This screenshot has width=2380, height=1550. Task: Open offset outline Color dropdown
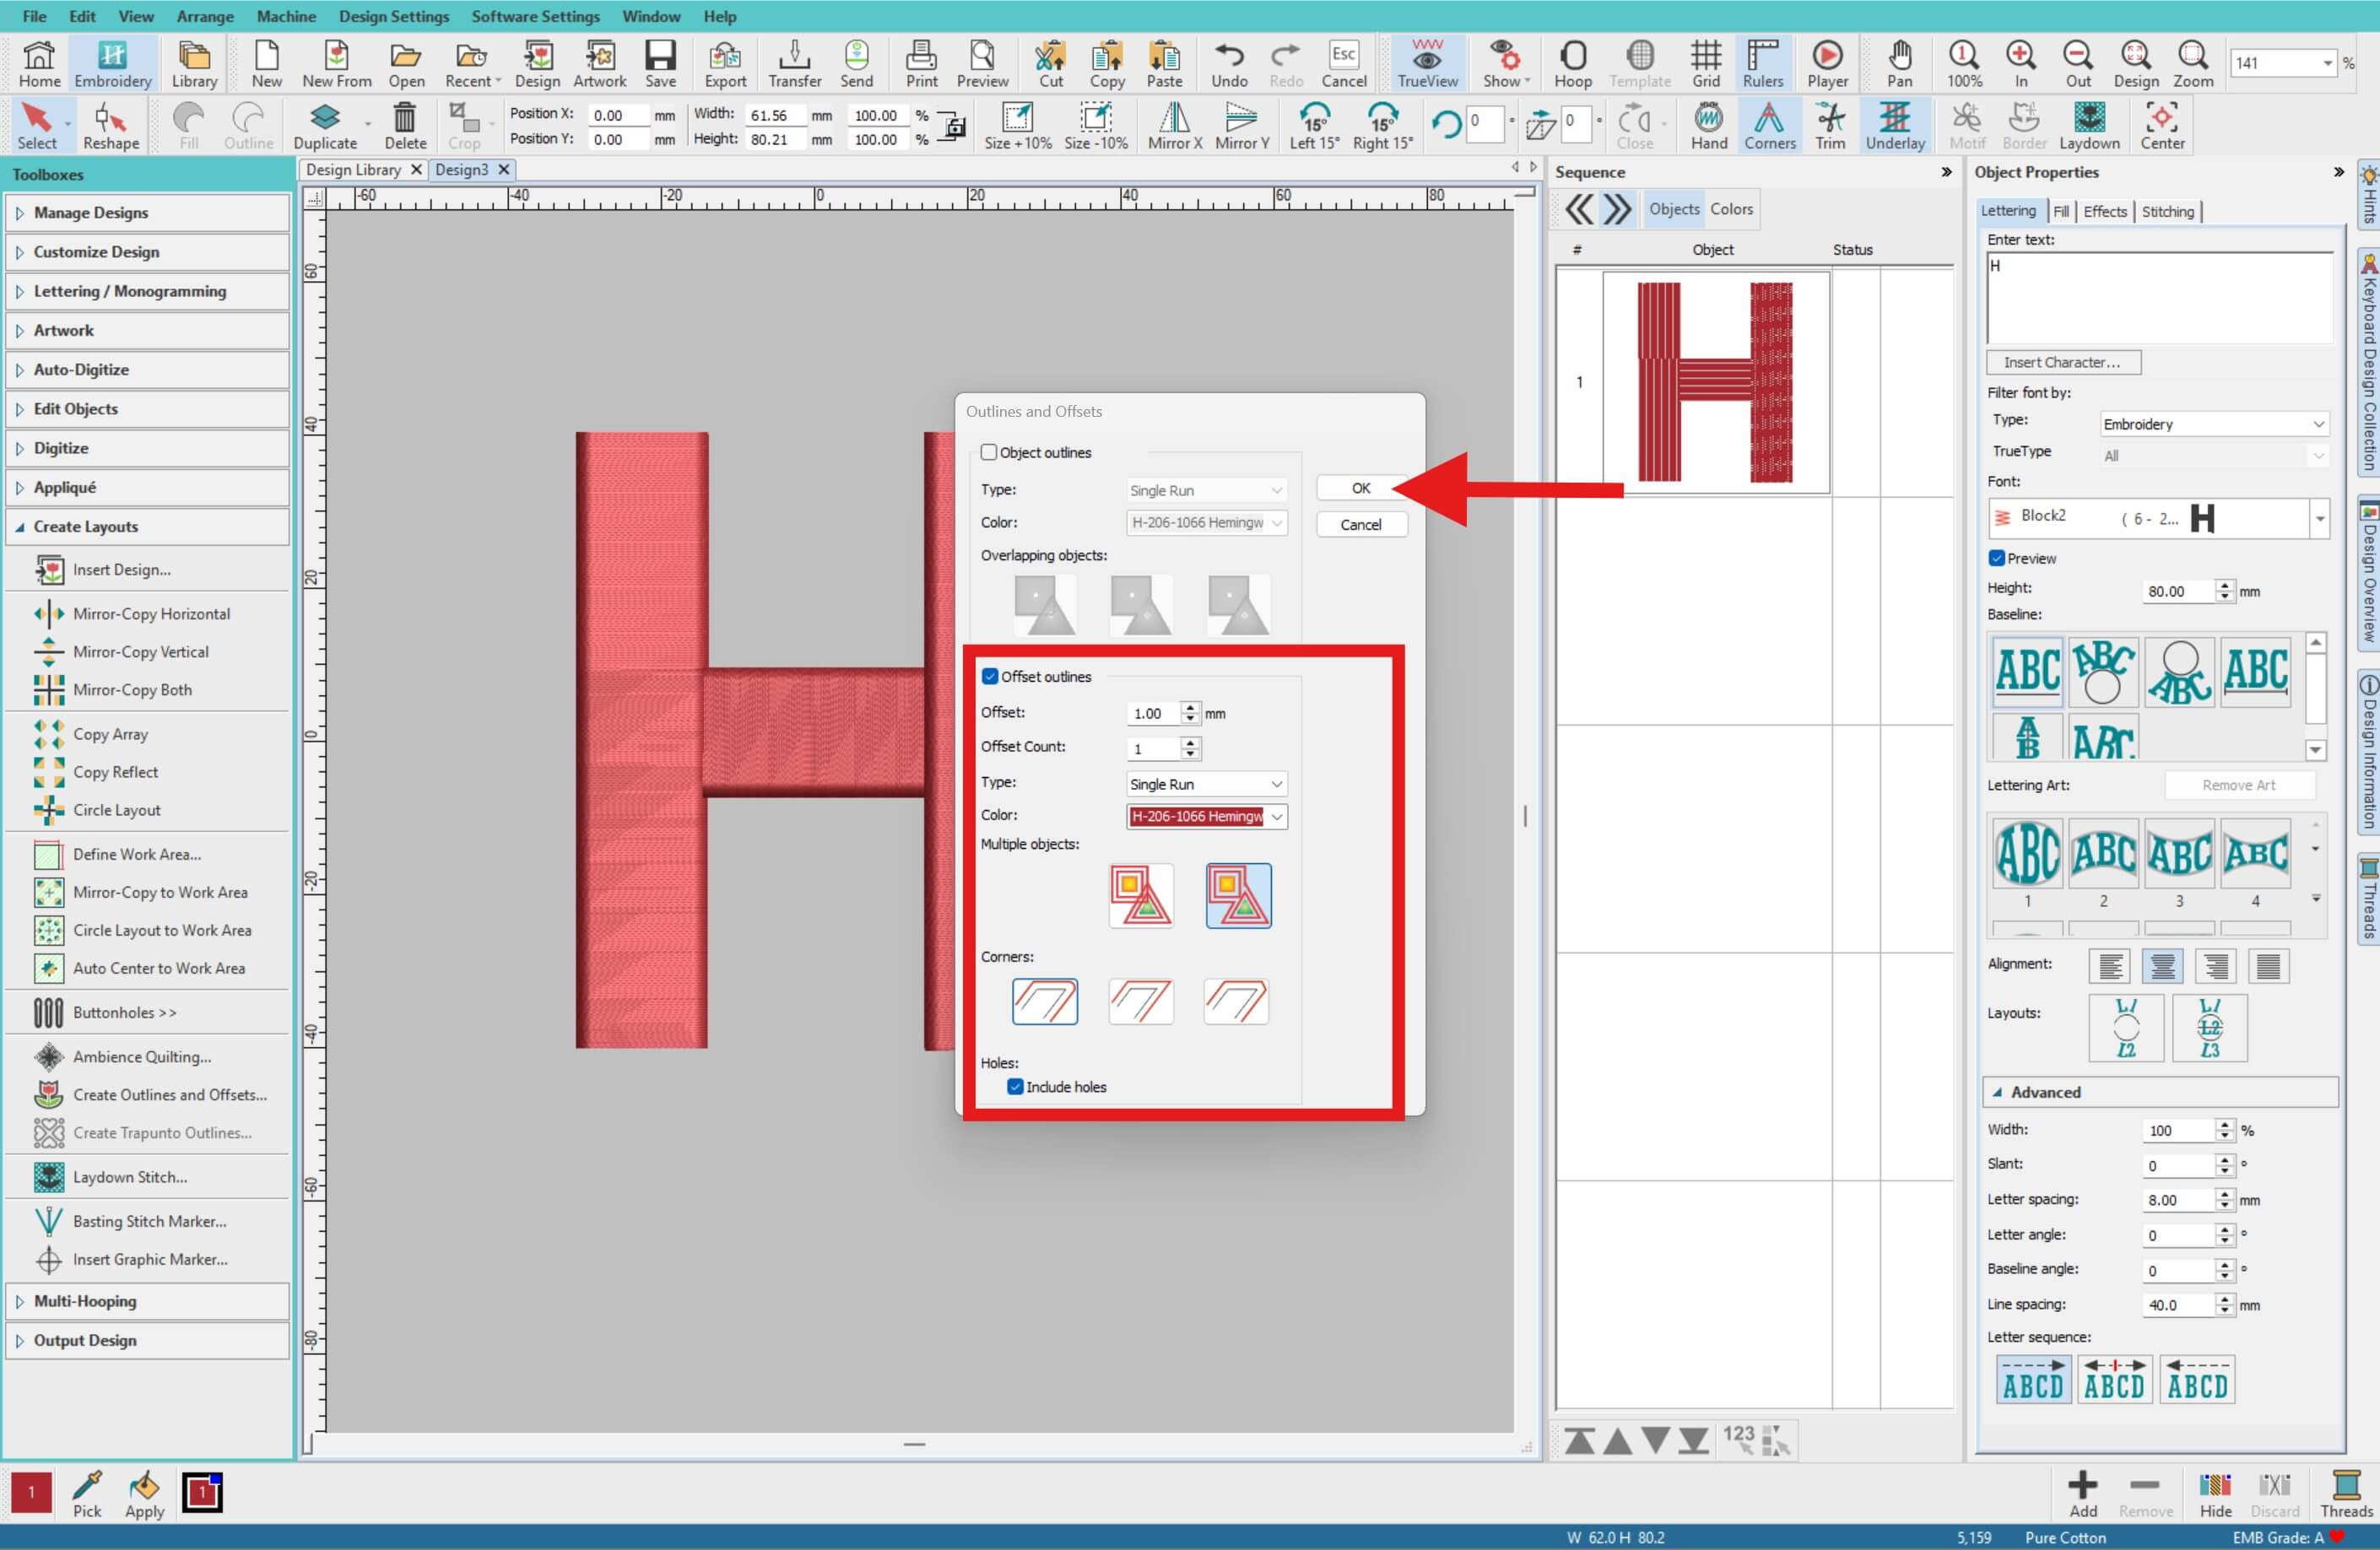tap(1206, 816)
